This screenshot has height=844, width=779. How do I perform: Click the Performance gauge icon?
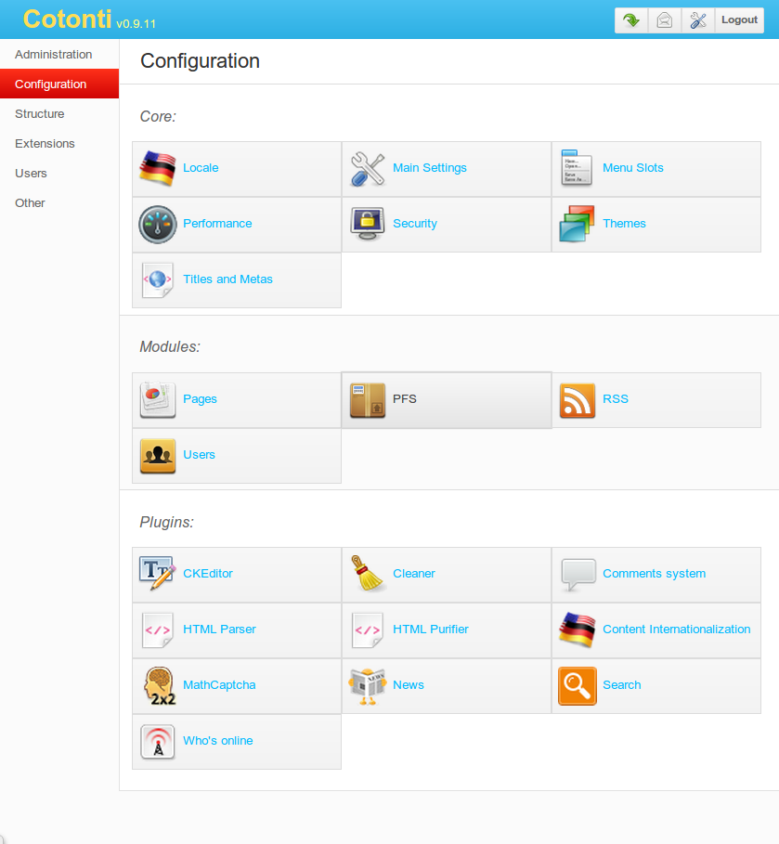(158, 224)
